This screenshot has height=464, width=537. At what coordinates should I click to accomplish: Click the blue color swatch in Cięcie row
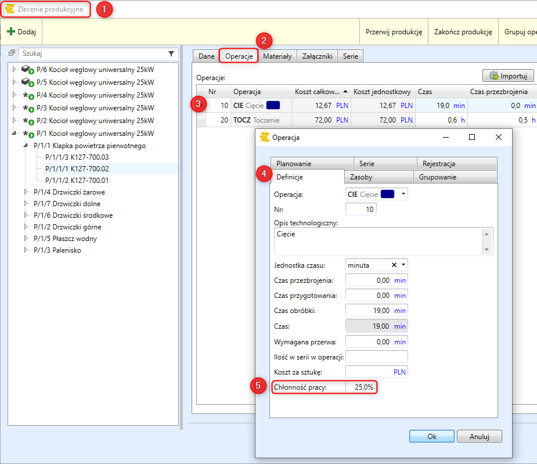tap(272, 105)
